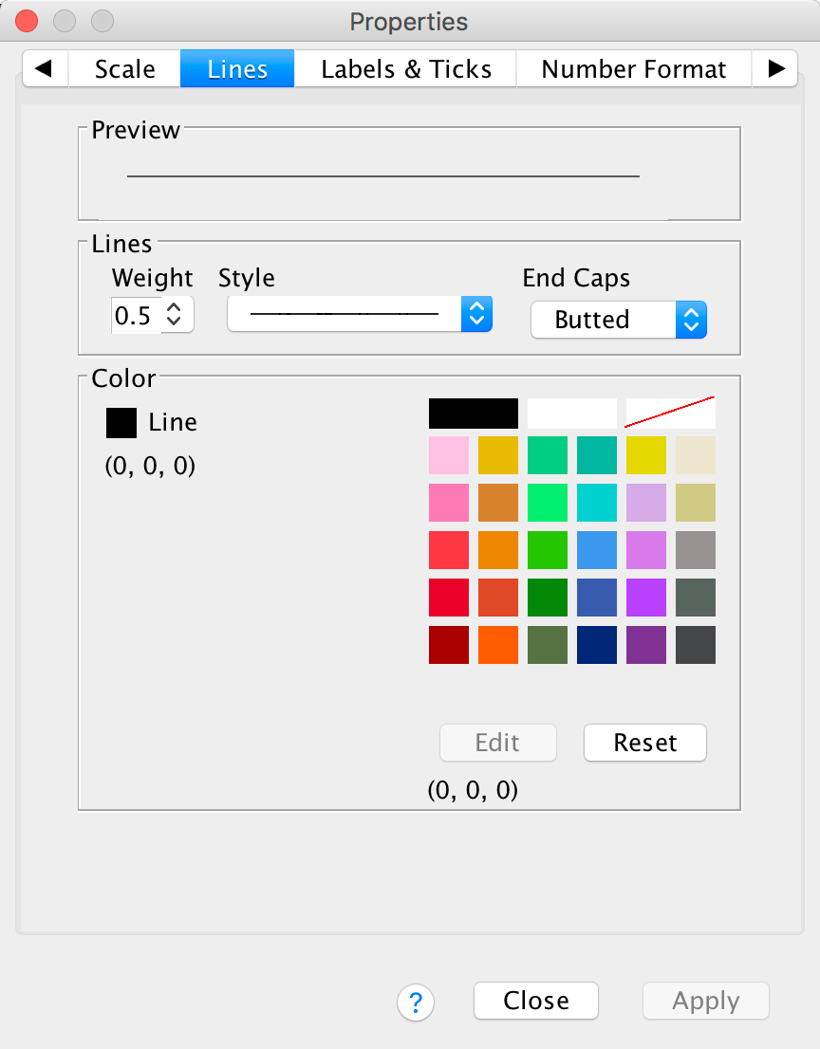The height and width of the screenshot is (1049, 820).
Task: Pick the wide black color swatch
Action: [473, 414]
